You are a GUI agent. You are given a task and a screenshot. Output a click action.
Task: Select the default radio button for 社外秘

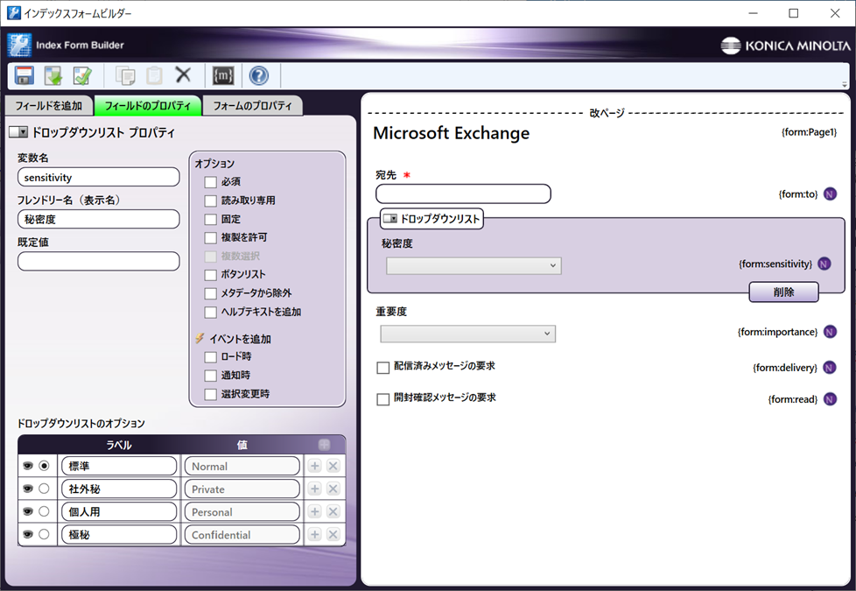[x=45, y=489]
